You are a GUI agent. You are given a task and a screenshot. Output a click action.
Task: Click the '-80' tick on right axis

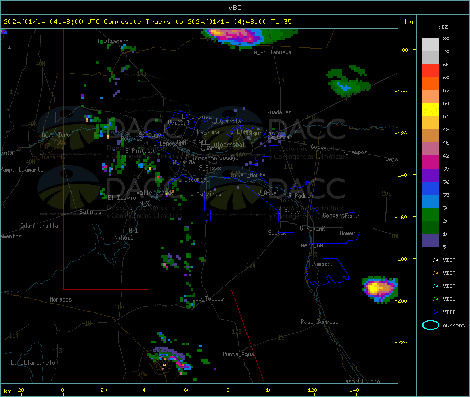point(404,50)
